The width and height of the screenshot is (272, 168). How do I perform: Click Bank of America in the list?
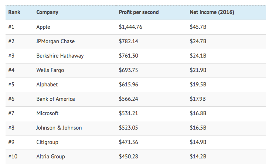click(x=55, y=99)
